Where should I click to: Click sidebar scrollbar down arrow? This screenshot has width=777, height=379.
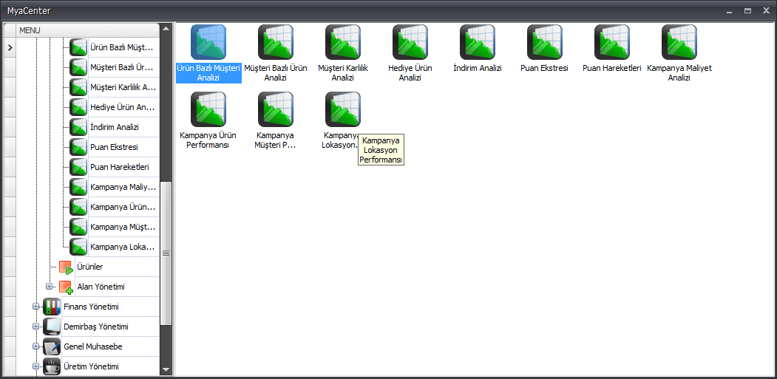pyautogui.click(x=166, y=370)
